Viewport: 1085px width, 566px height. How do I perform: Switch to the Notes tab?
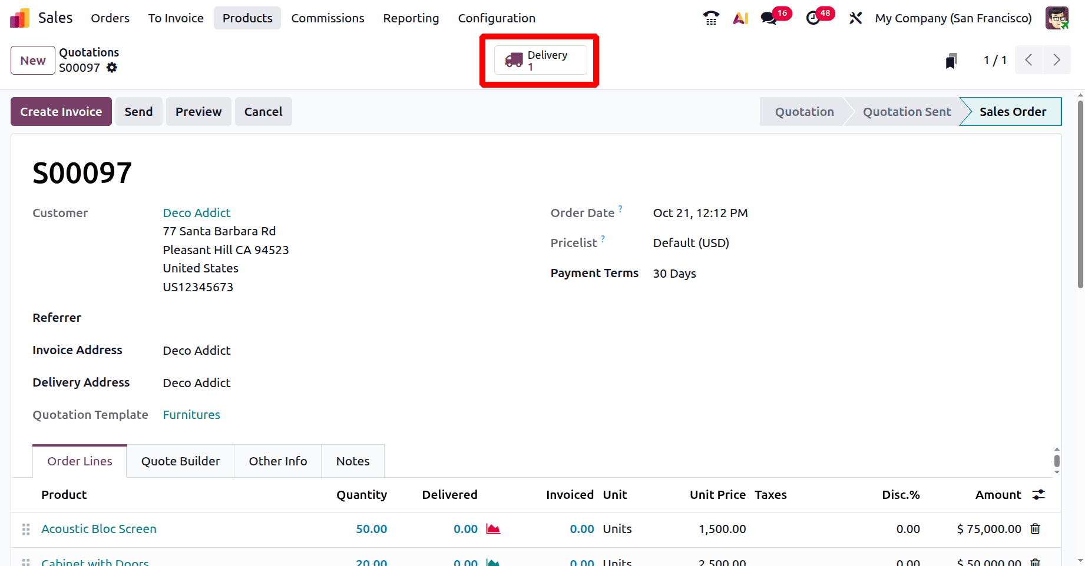point(353,461)
